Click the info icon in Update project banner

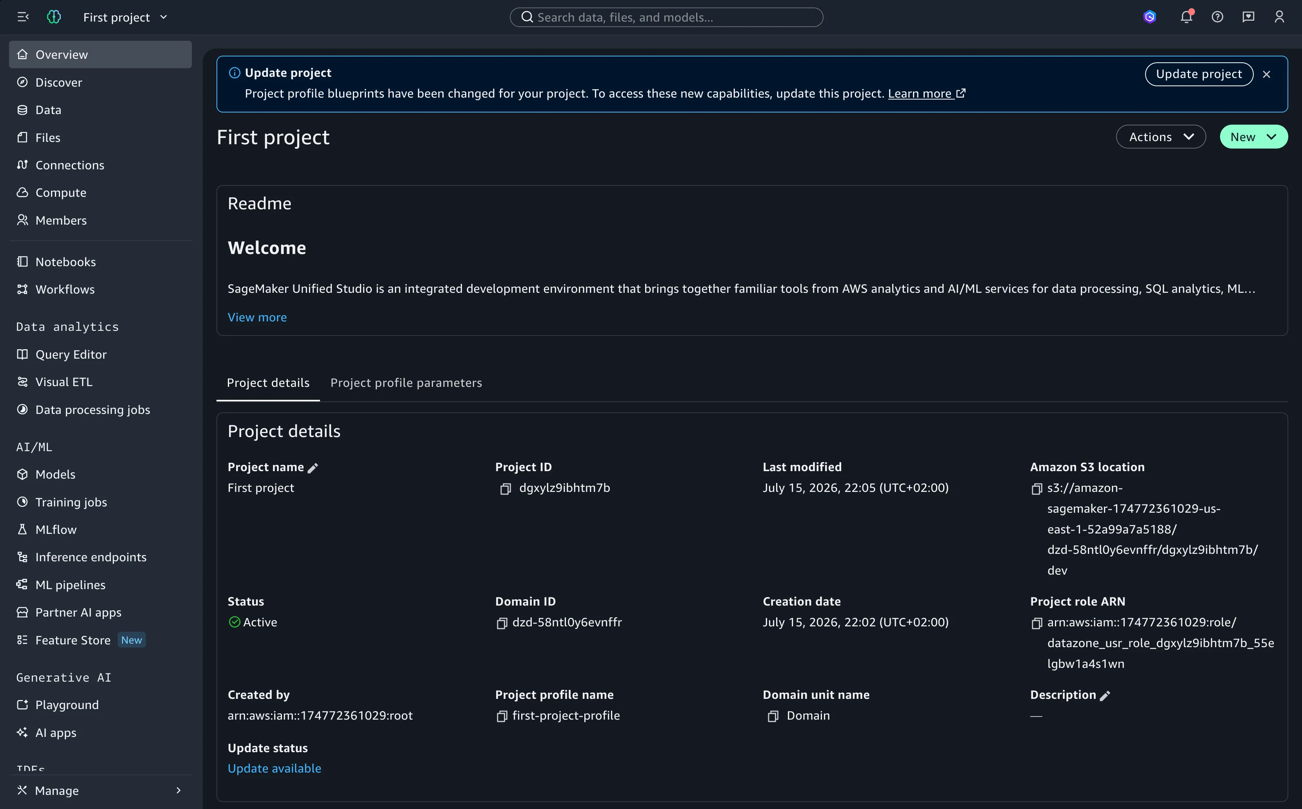click(234, 73)
